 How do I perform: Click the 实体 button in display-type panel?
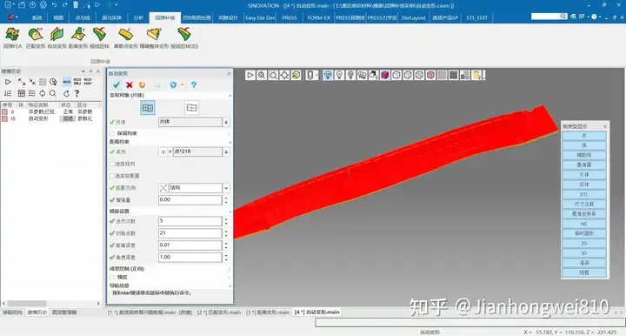point(583,185)
